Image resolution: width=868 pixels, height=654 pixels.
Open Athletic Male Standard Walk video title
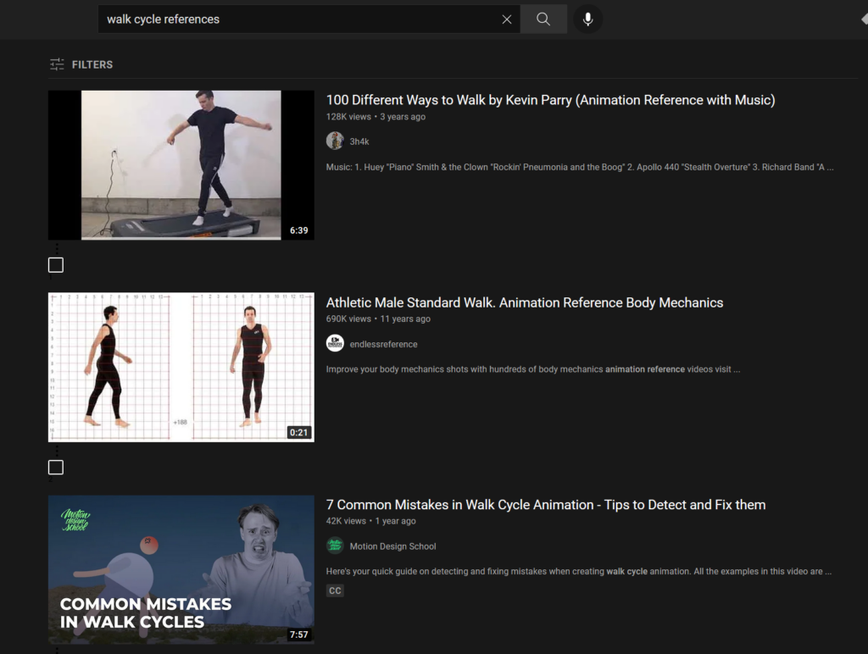click(x=524, y=302)
